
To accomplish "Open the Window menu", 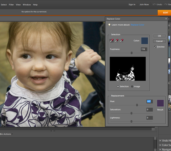I will [x=27, y=5].
